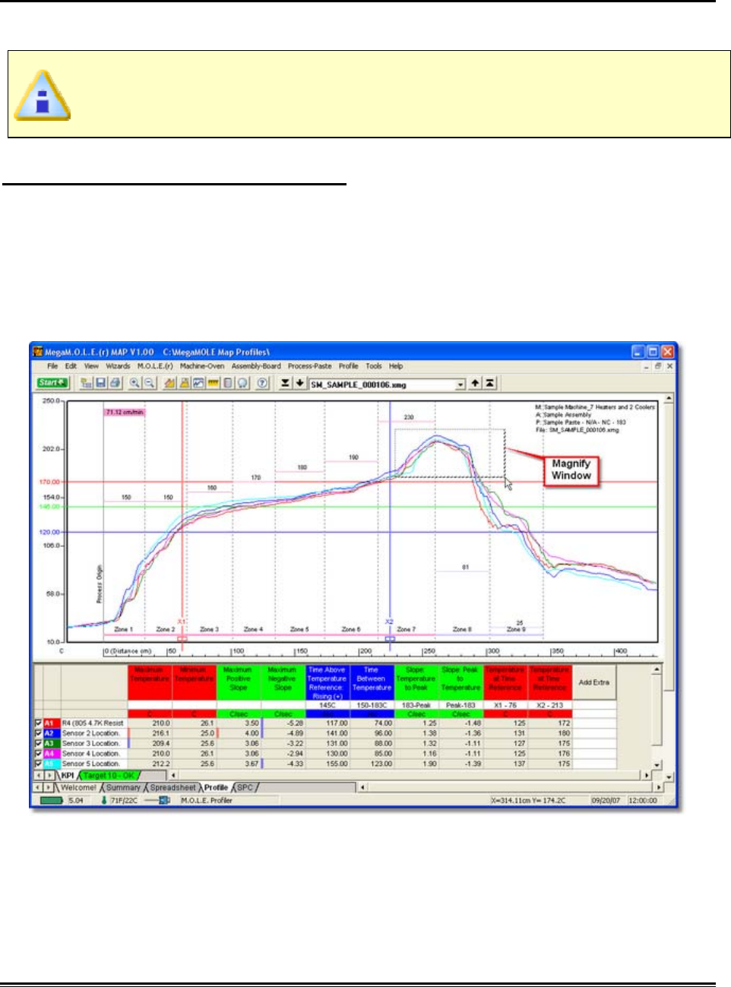
Task: Open the Machine-Oven menu
Action: [202, 366]
